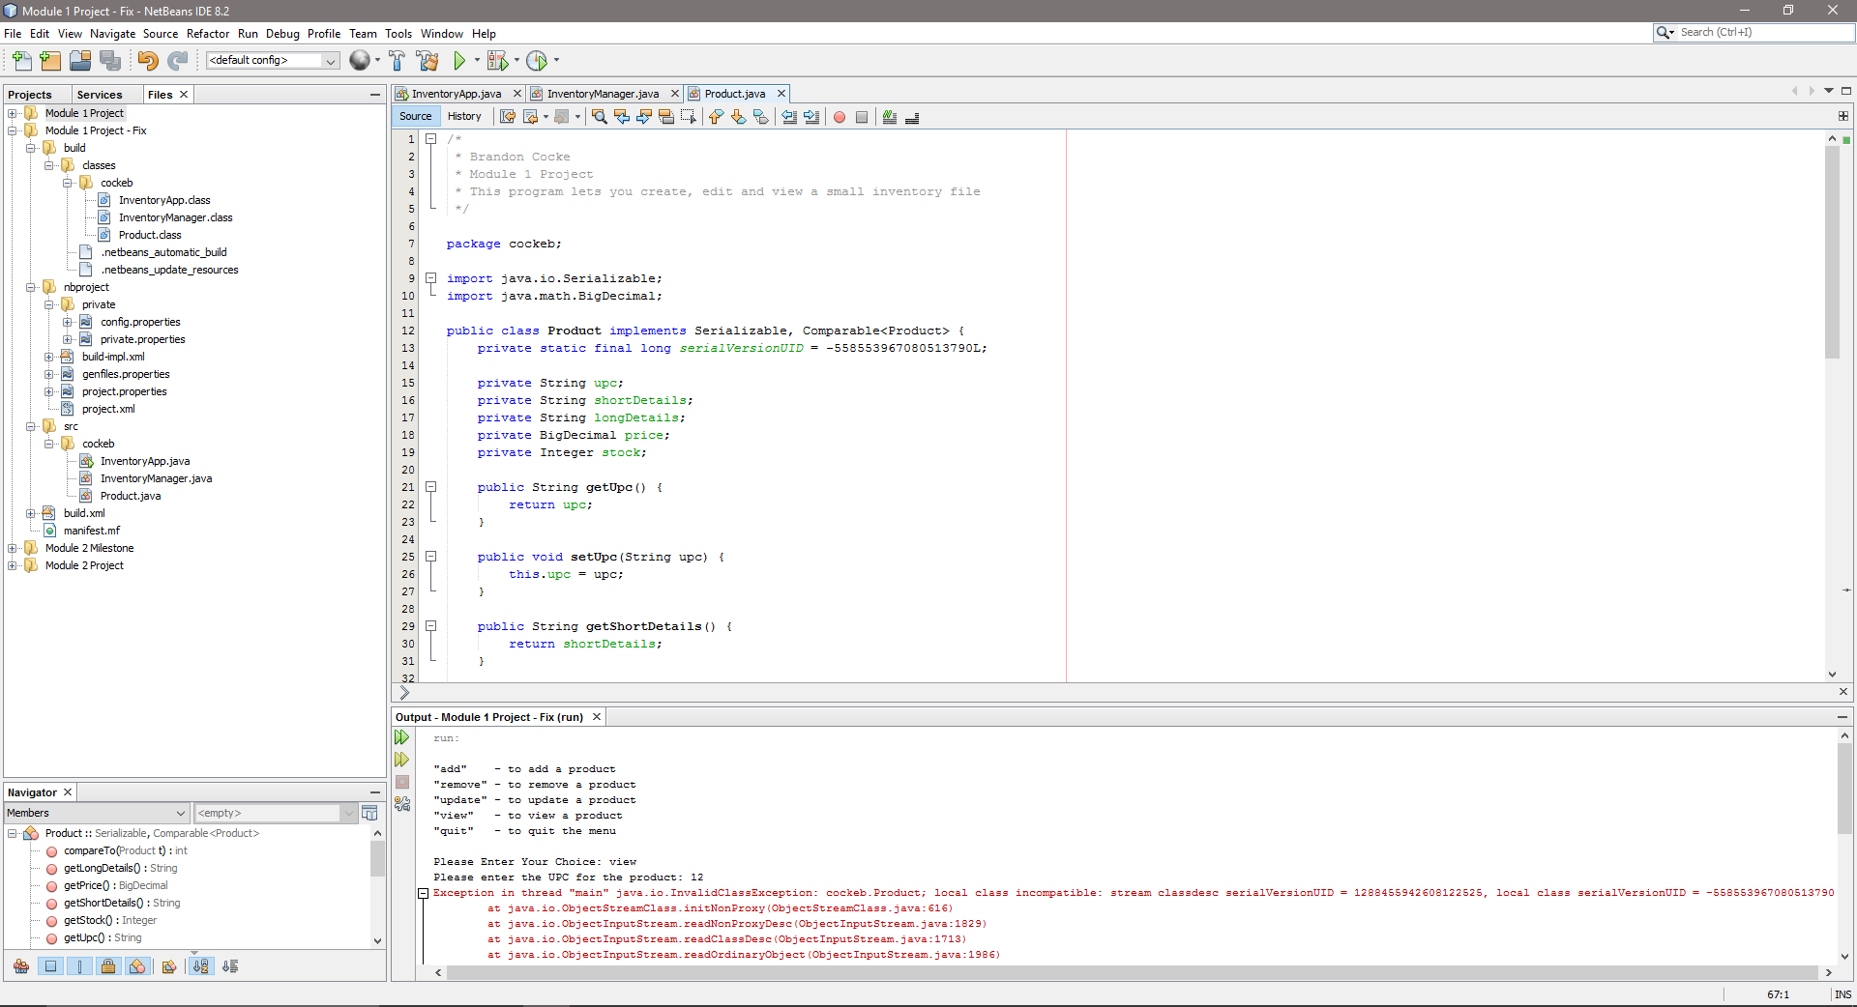Start macro recording with red circle
This screenshot has height=1007, width=1857.
[840, 117]
